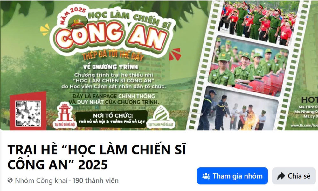This screenshot has height=191, width=318.
Task: Click the NƠI TỔ CHỨC dark label
Action: (x=112, y=119)
